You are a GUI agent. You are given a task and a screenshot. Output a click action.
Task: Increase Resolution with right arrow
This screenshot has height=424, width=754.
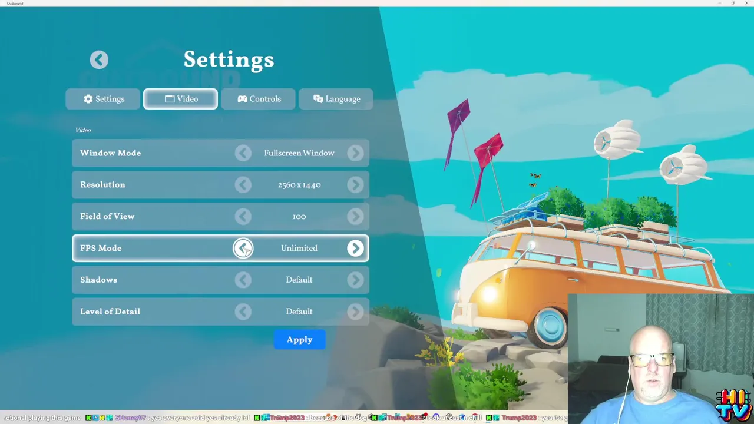[355, 185]
